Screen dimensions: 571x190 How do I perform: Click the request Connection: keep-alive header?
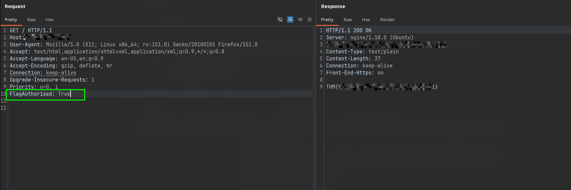point(43,73)
